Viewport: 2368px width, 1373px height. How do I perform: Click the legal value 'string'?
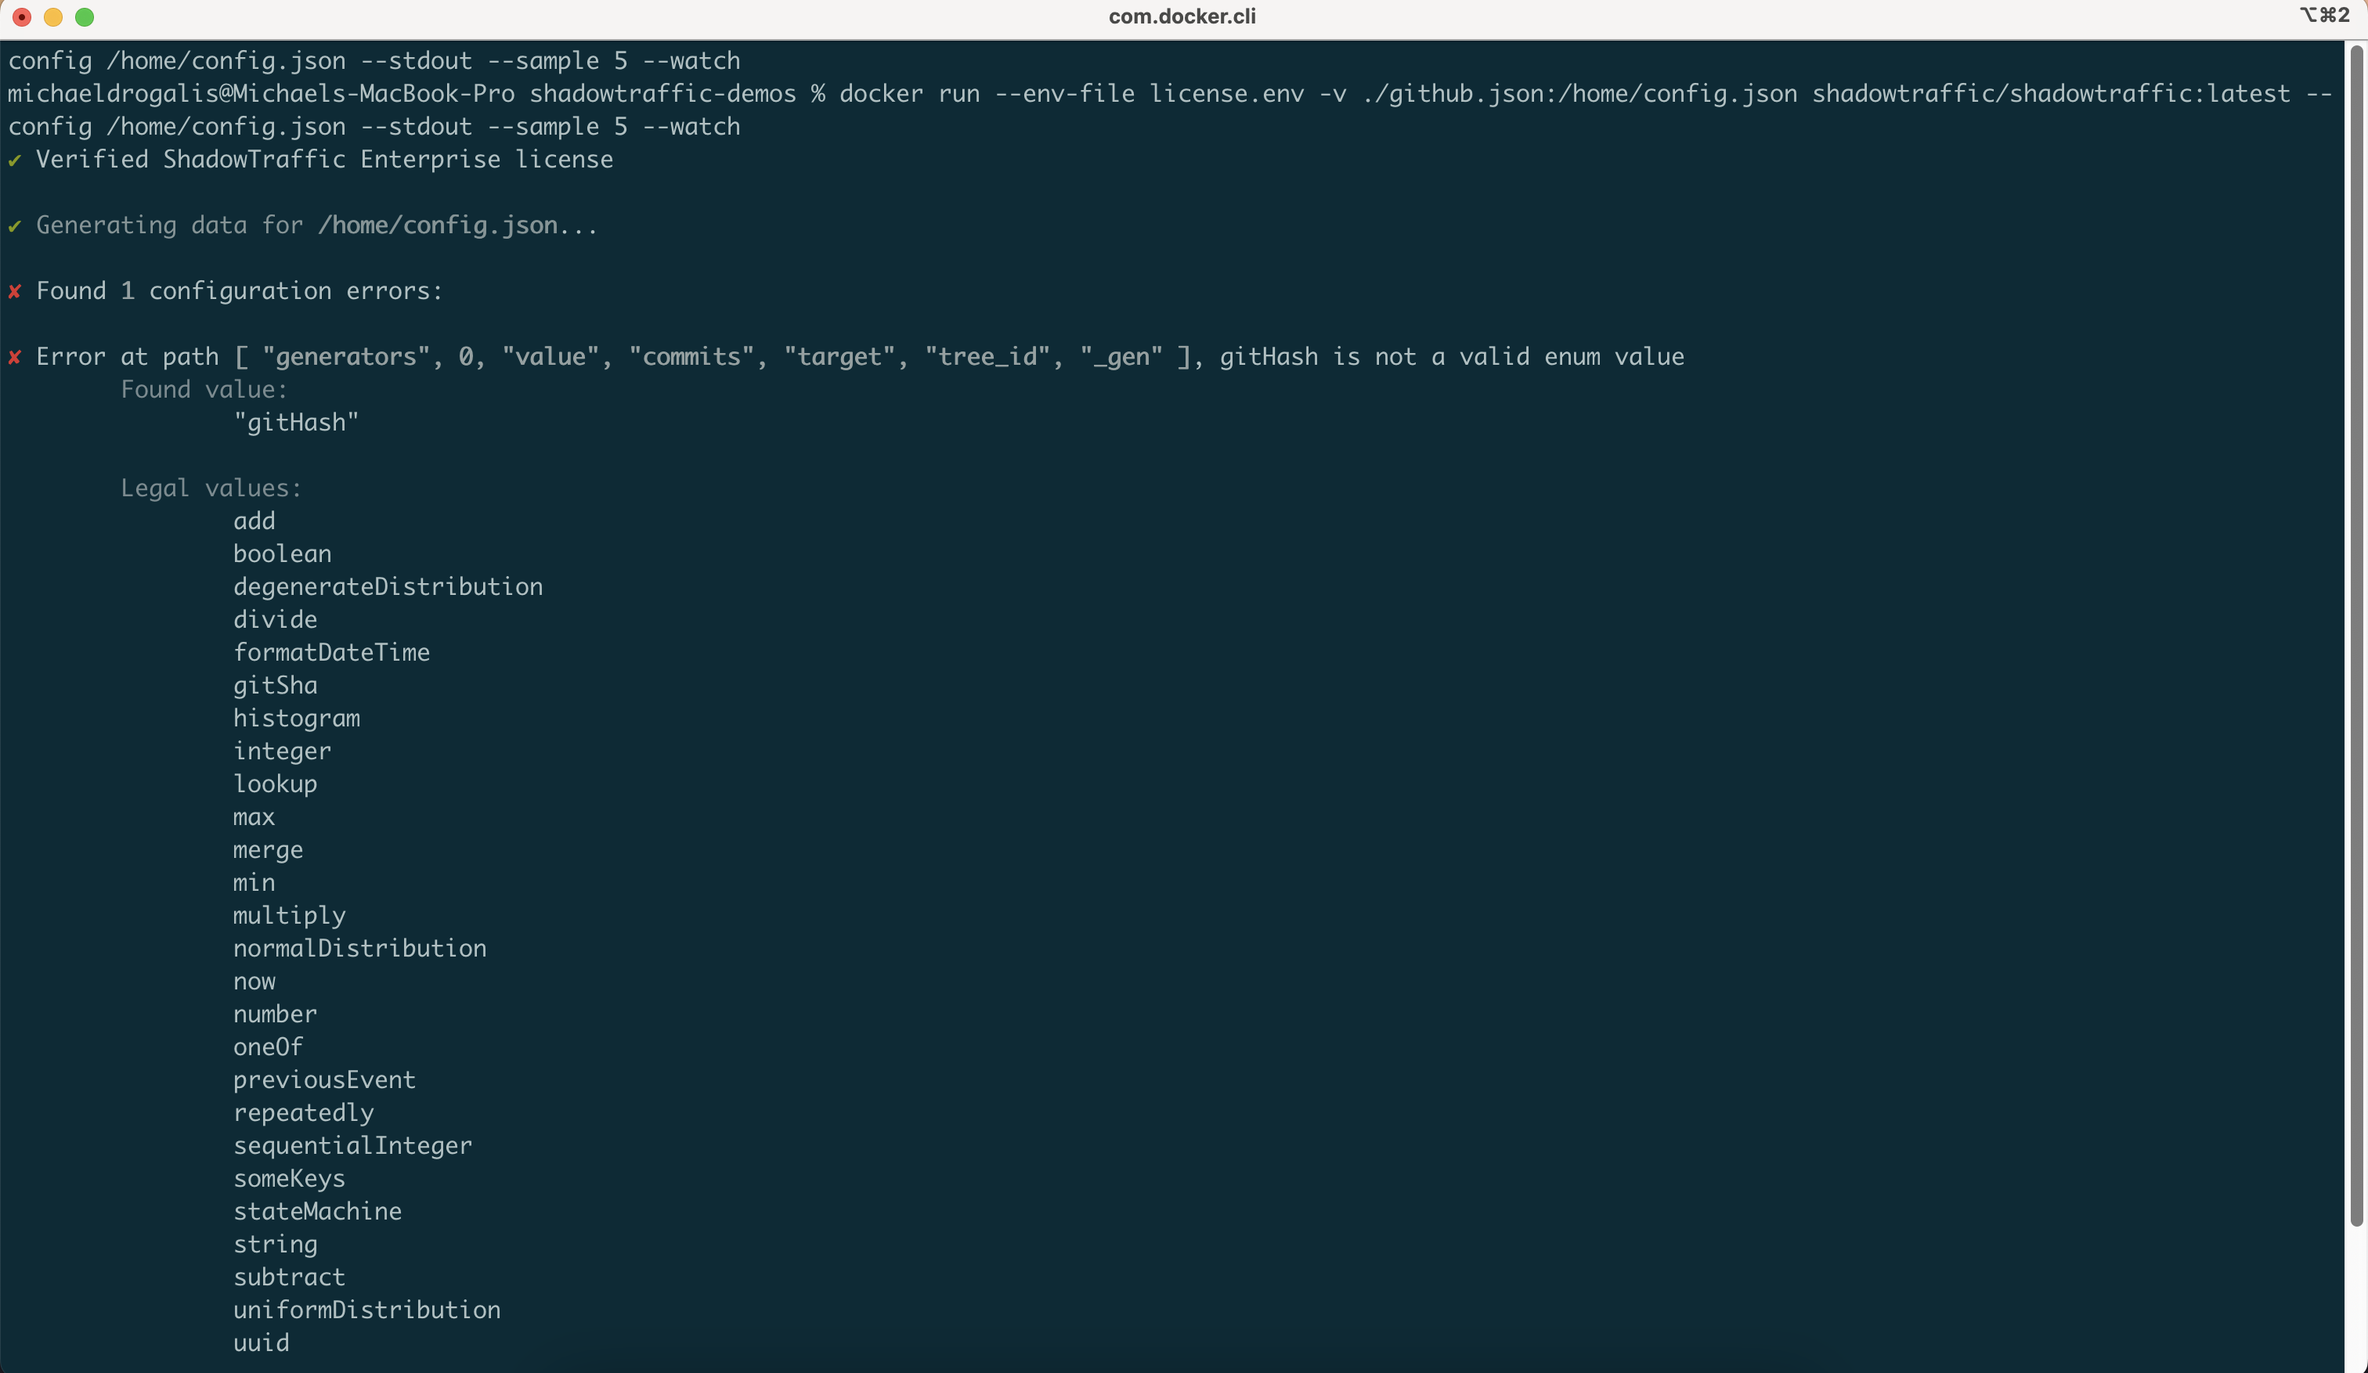click(276, 1245)
